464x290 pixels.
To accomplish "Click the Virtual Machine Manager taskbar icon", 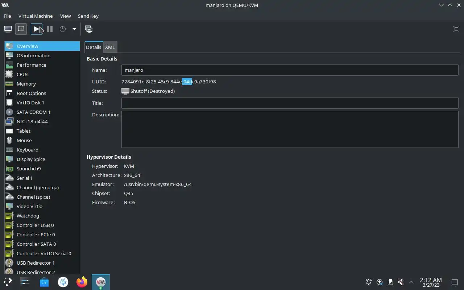I will [x=101, y=282].
